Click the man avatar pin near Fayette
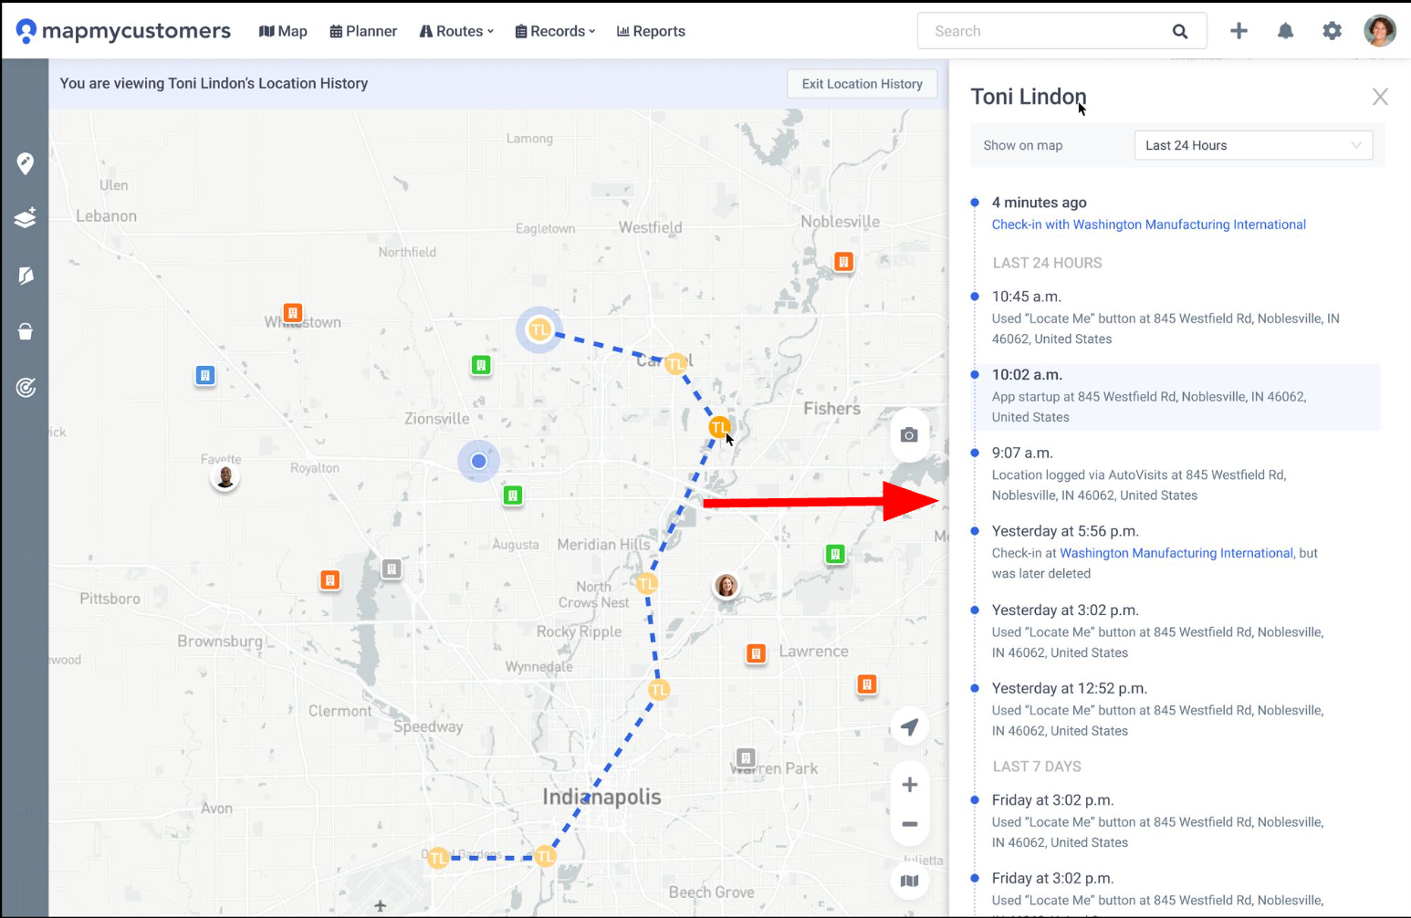 pos(225,476)
